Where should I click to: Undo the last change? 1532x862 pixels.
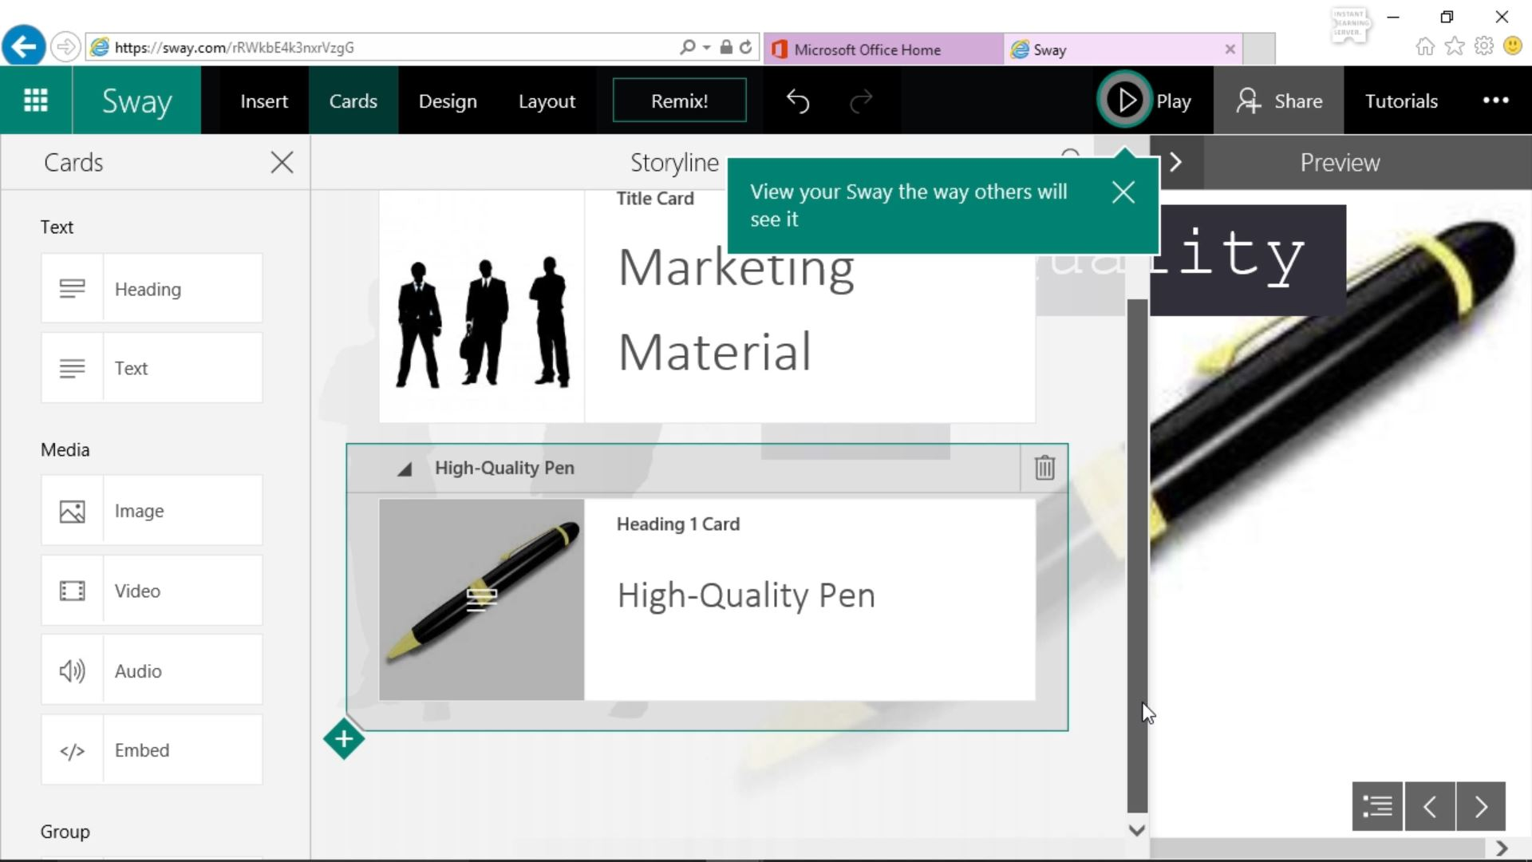coord(797,101)
